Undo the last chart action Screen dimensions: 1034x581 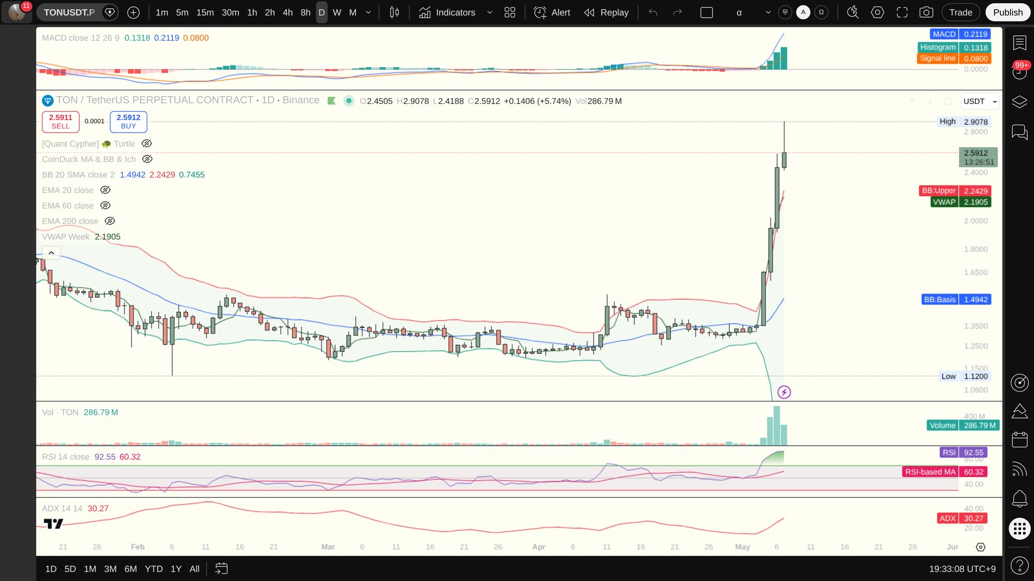[653, 12]
